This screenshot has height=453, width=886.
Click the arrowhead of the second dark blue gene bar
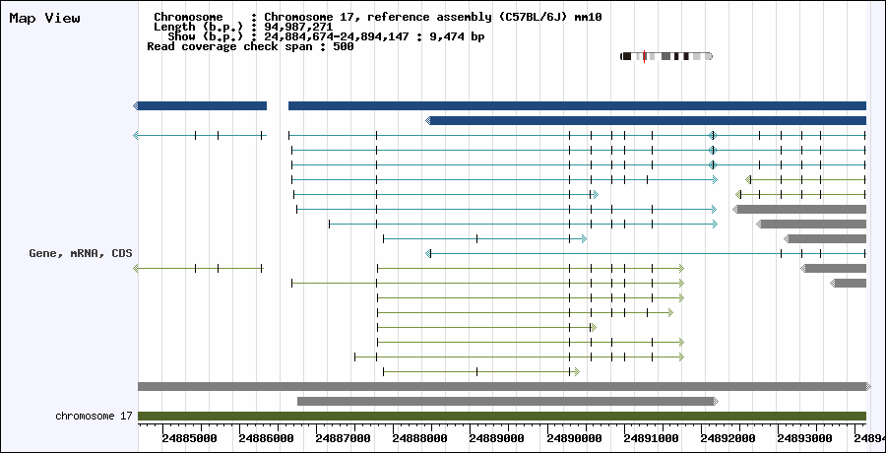[x=428, y=120]
